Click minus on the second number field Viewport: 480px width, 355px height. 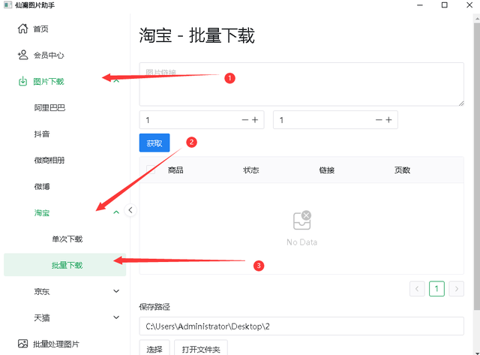(x=379, y=120)
